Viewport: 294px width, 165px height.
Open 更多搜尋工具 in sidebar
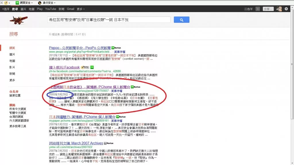(18, 126)
